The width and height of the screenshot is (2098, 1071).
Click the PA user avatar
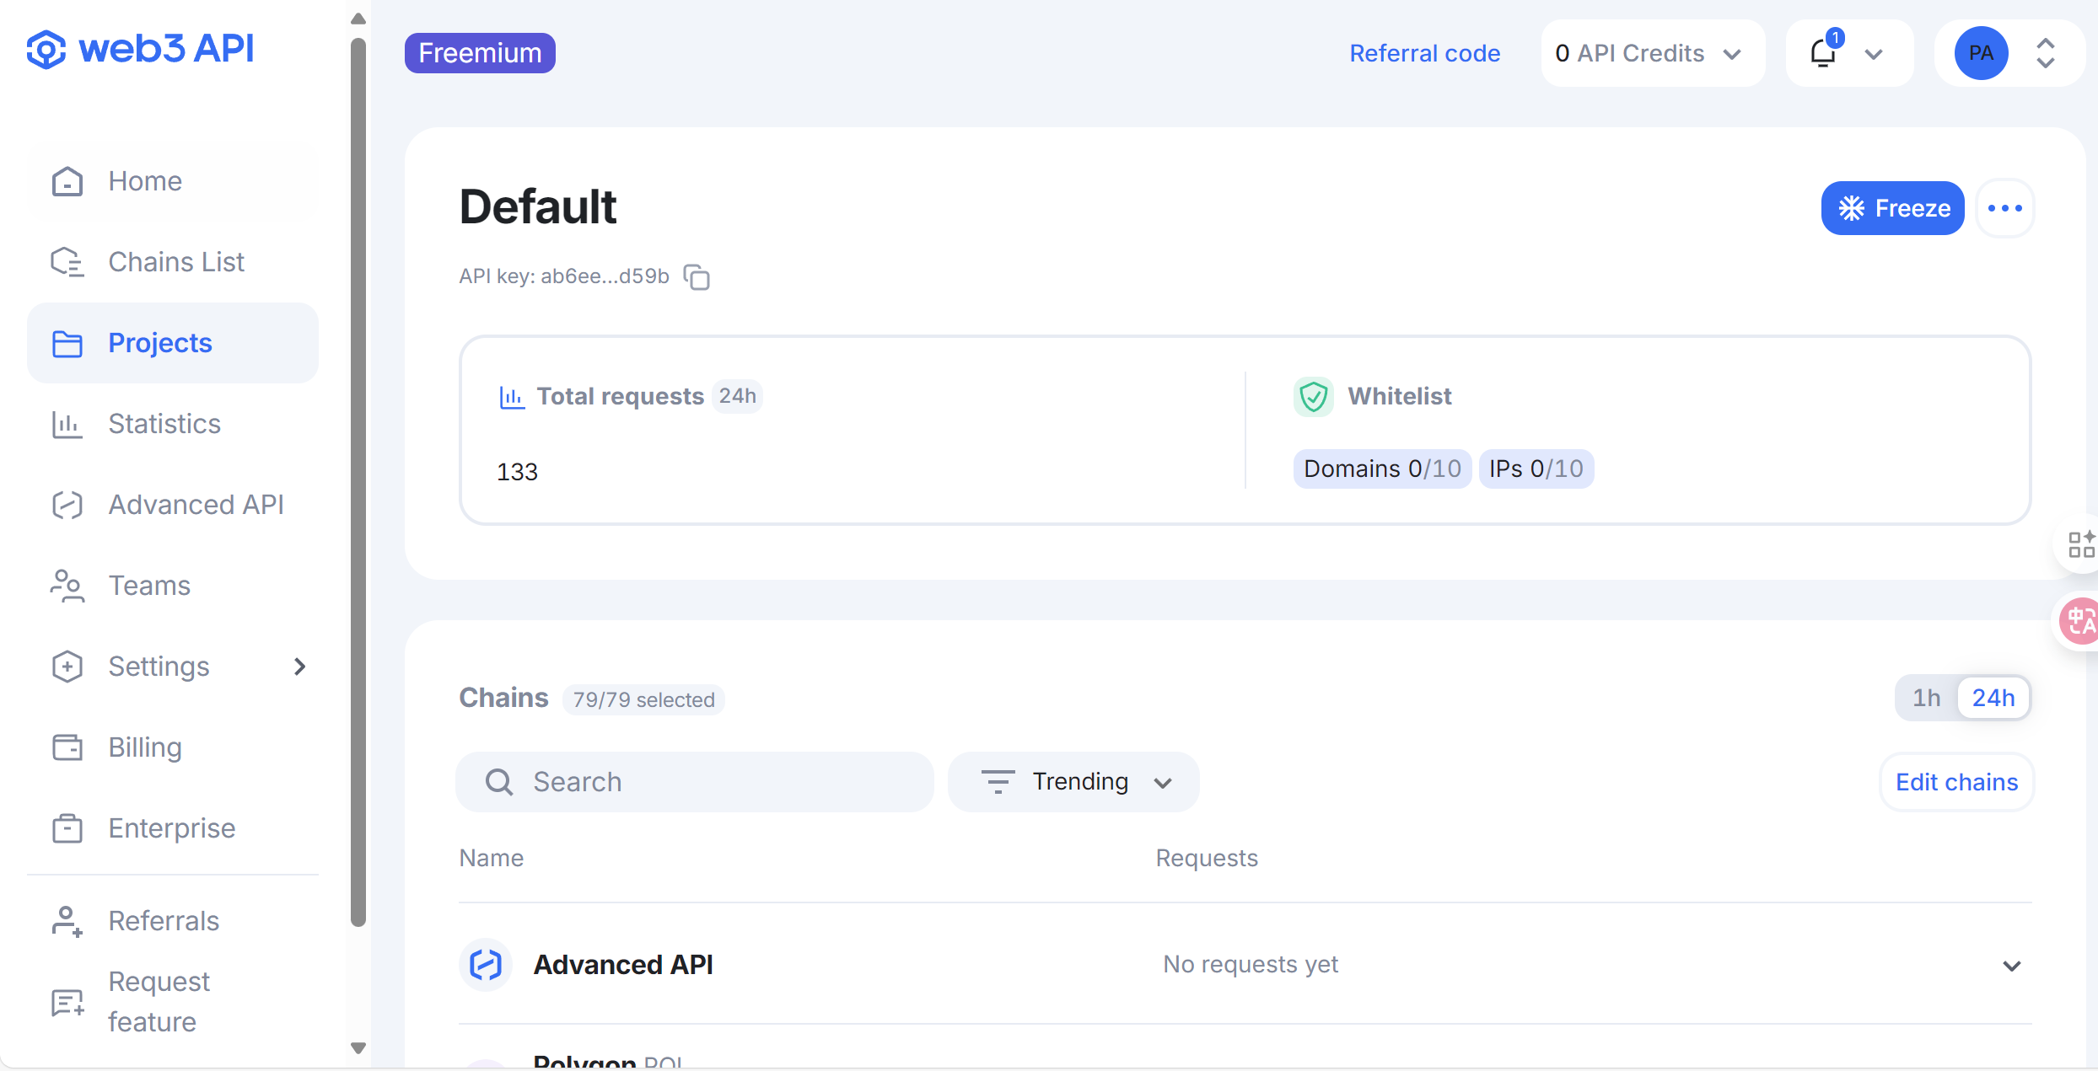tap(1981, 53)
